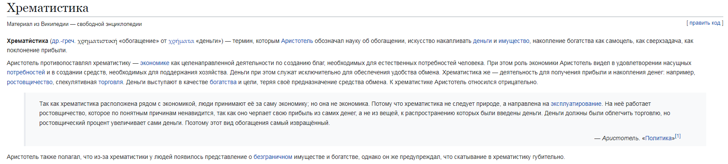Open the 'эксплуатирование' link in the quote
This screenshot has height=164, width=728.
(576, 104)
